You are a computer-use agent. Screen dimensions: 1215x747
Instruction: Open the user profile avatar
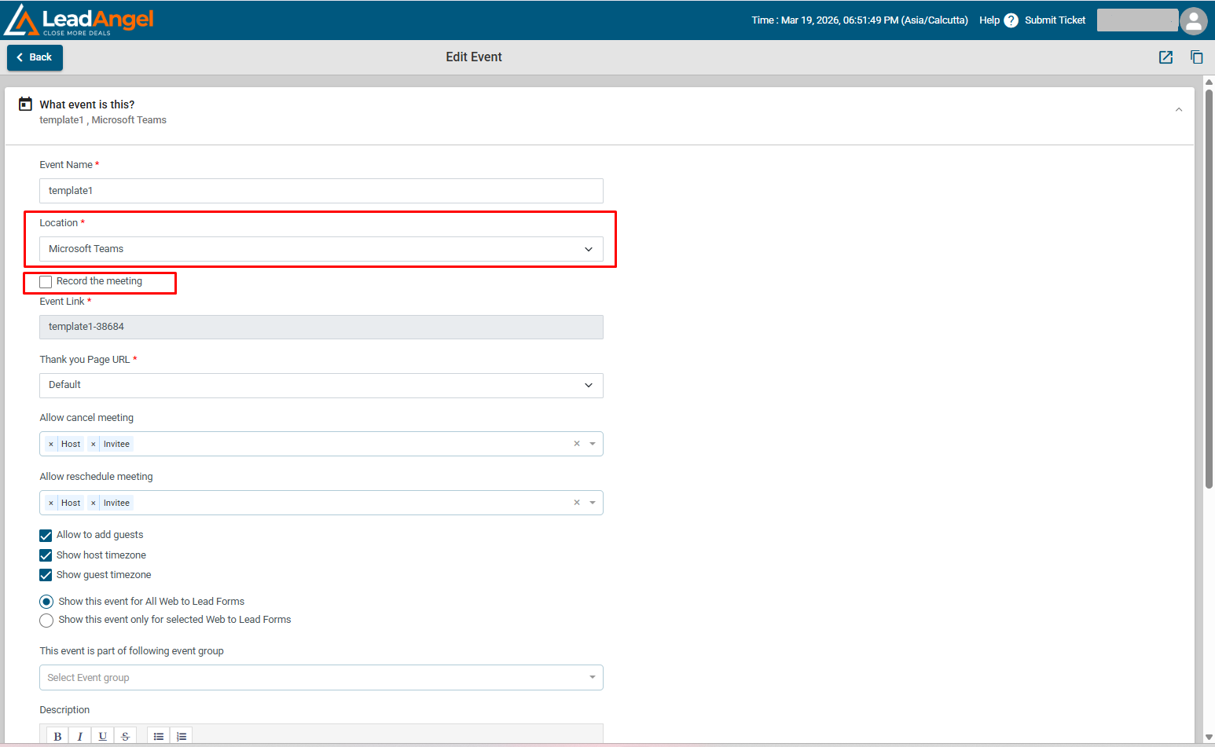pyautogui.click(x=1193, y=20)
